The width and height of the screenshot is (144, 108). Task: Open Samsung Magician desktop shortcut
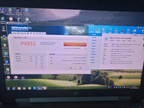18,12
